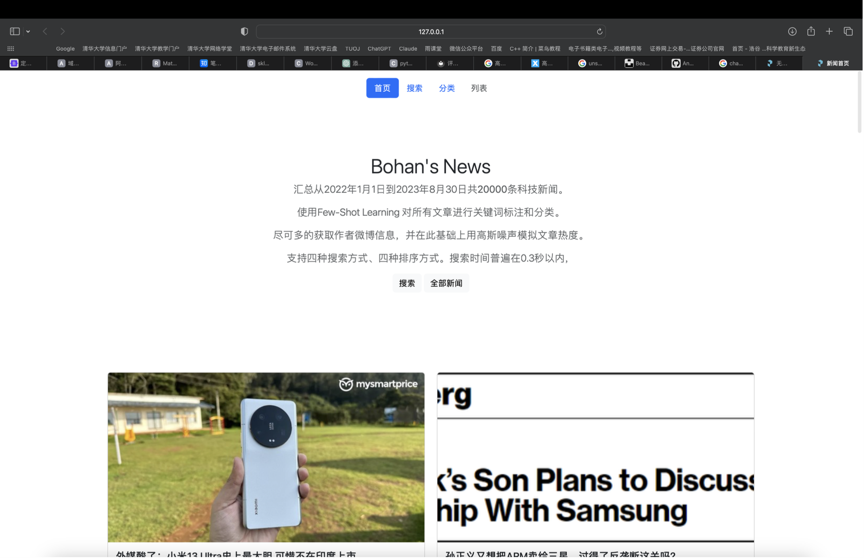Switch to the Wo... tab
The height and width of the screenshot is (558, 864).
(307, 63)
